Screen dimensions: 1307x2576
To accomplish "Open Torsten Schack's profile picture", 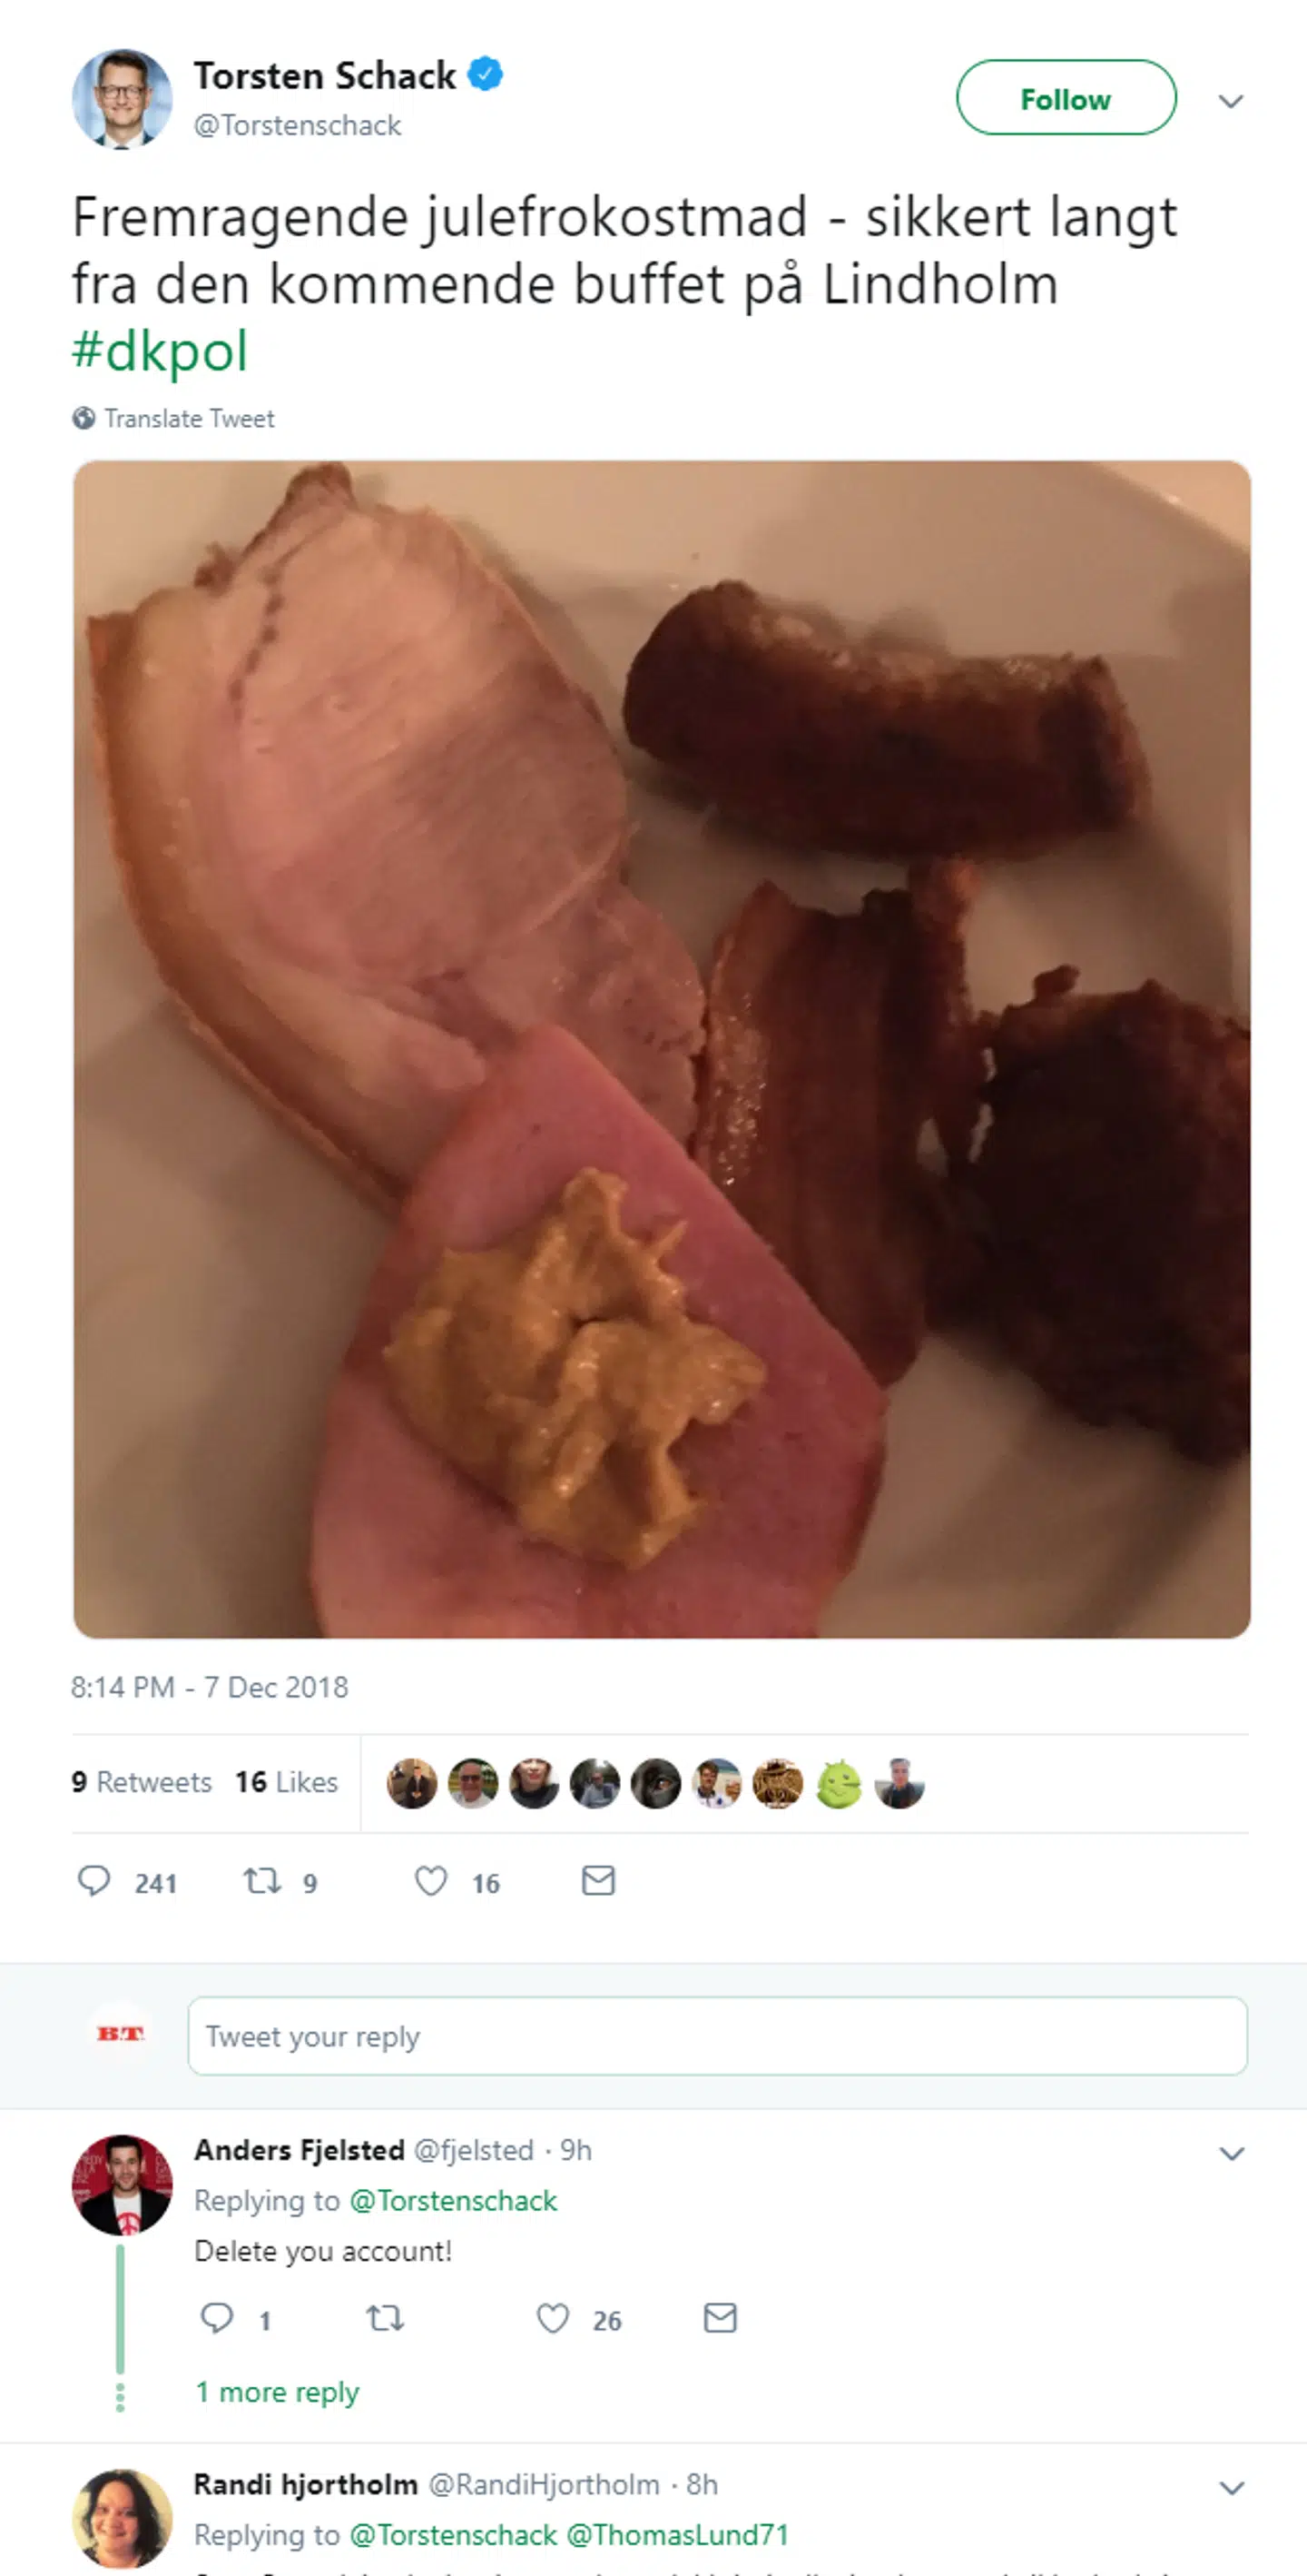I will coord(122,99).
